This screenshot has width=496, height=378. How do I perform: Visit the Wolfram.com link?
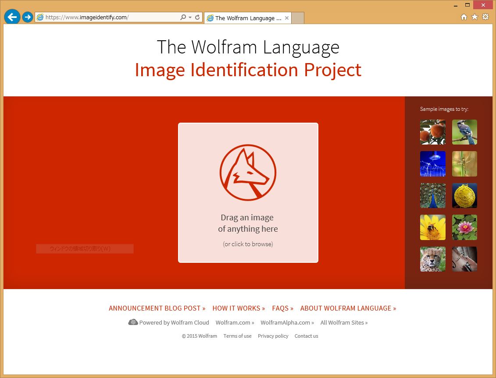[x=235, y=323]
